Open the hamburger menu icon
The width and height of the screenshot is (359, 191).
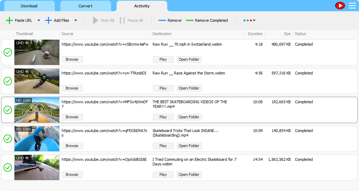click(352, 6)
